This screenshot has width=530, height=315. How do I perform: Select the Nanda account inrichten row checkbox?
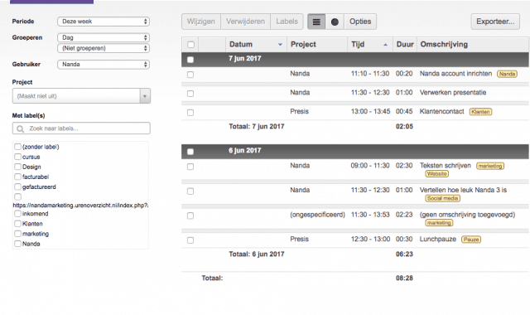pyautogui.click(x=190, y=75)
